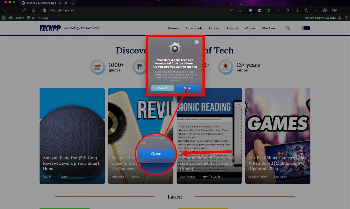Open the Downloads navigation menu item
Viewport: 350px width, 209px height.
(x=194, y=28)
